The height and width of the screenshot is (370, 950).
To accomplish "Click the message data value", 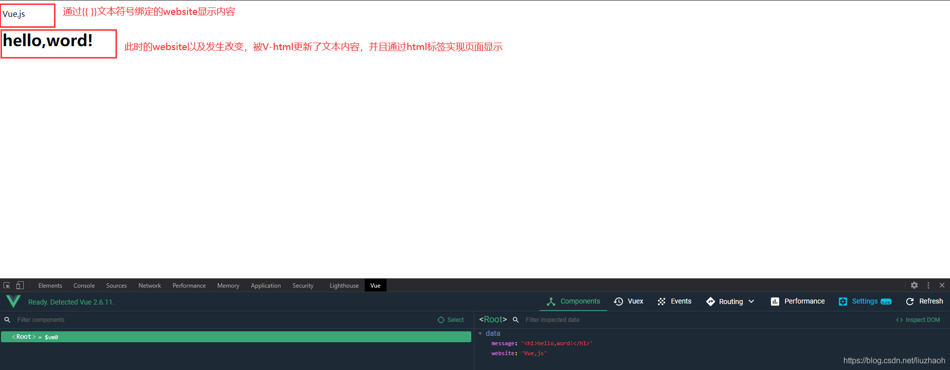I will click(x=557, y=343).
